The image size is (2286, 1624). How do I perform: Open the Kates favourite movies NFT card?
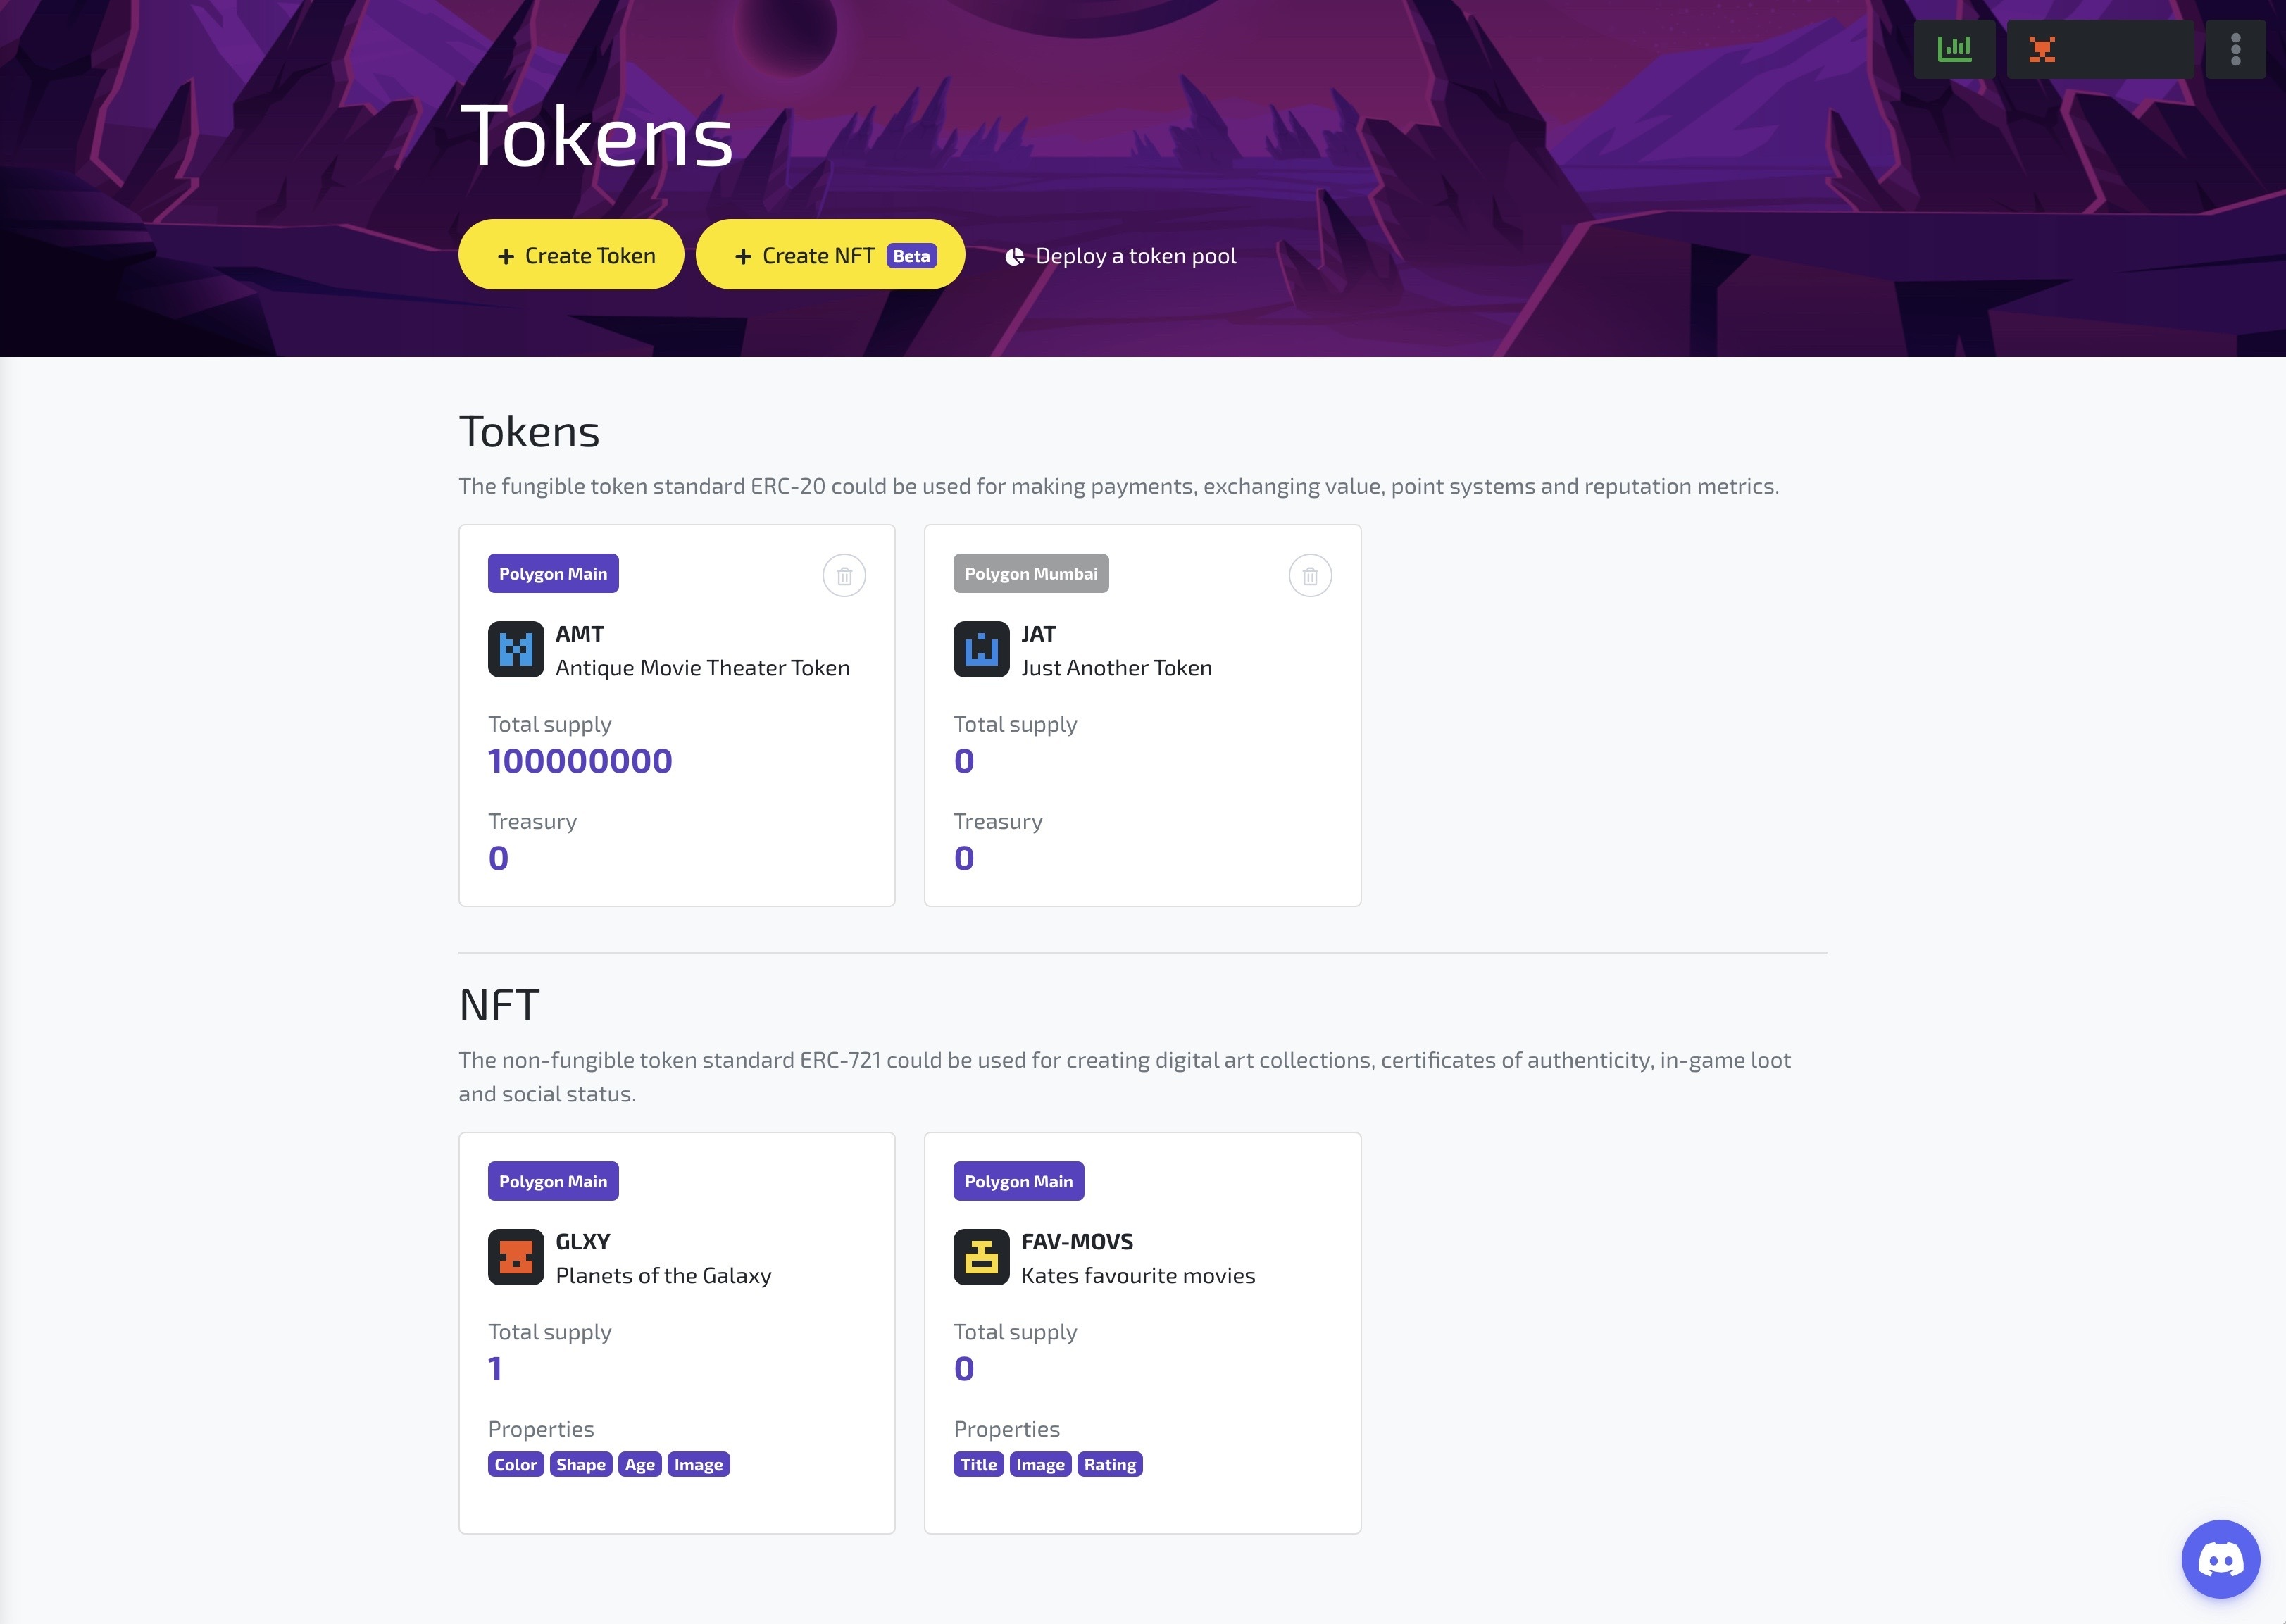[x=1142, y=1333]
